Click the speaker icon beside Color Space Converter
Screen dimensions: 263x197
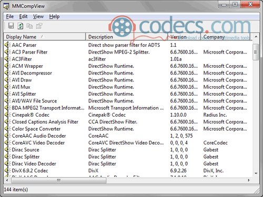(7, 129)
